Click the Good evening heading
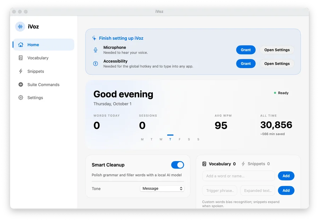319x221 pixels. [123, 94]
